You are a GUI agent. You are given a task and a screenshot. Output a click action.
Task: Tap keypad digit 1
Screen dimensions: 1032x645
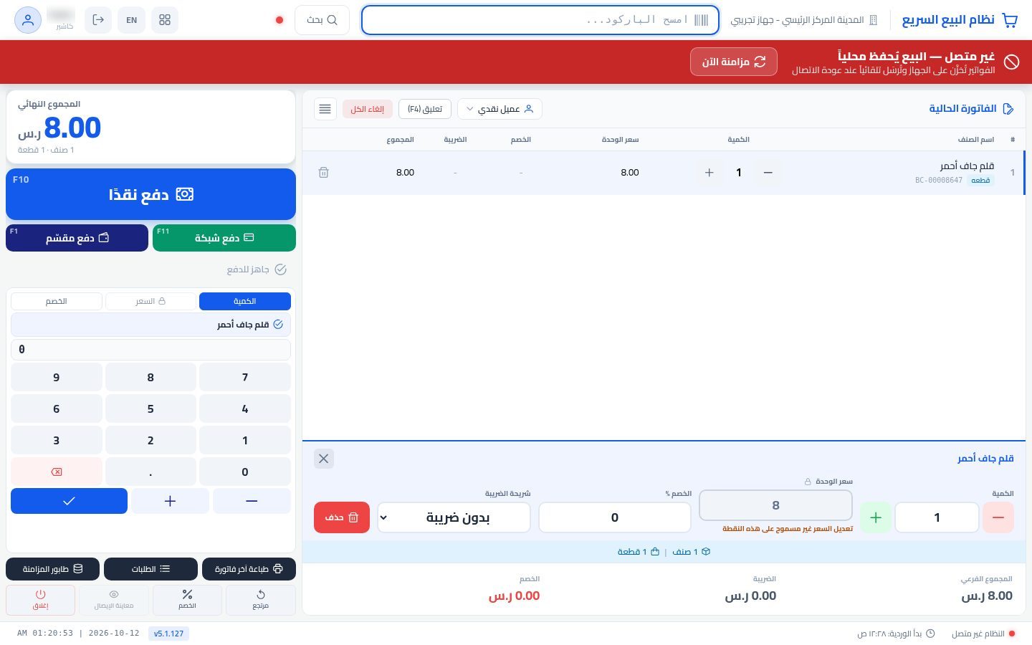click(245, 440)
